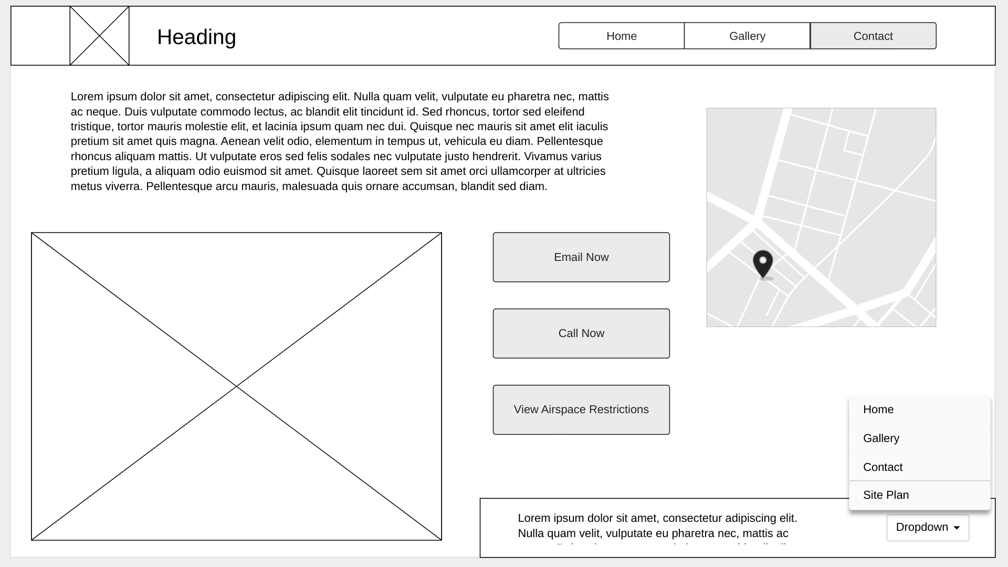1008x567 pixels.
Task: Click the View Airspace Restrictions icon area
Action: (x=581, y=409)
